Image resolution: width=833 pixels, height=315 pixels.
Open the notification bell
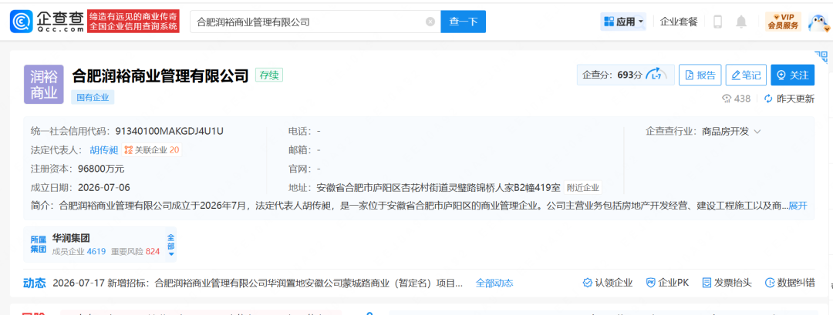coord(741,22)
